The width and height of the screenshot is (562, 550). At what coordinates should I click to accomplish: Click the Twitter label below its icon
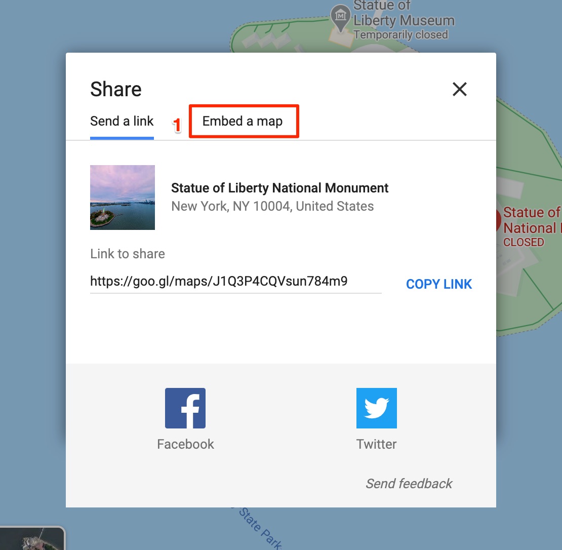376,444
